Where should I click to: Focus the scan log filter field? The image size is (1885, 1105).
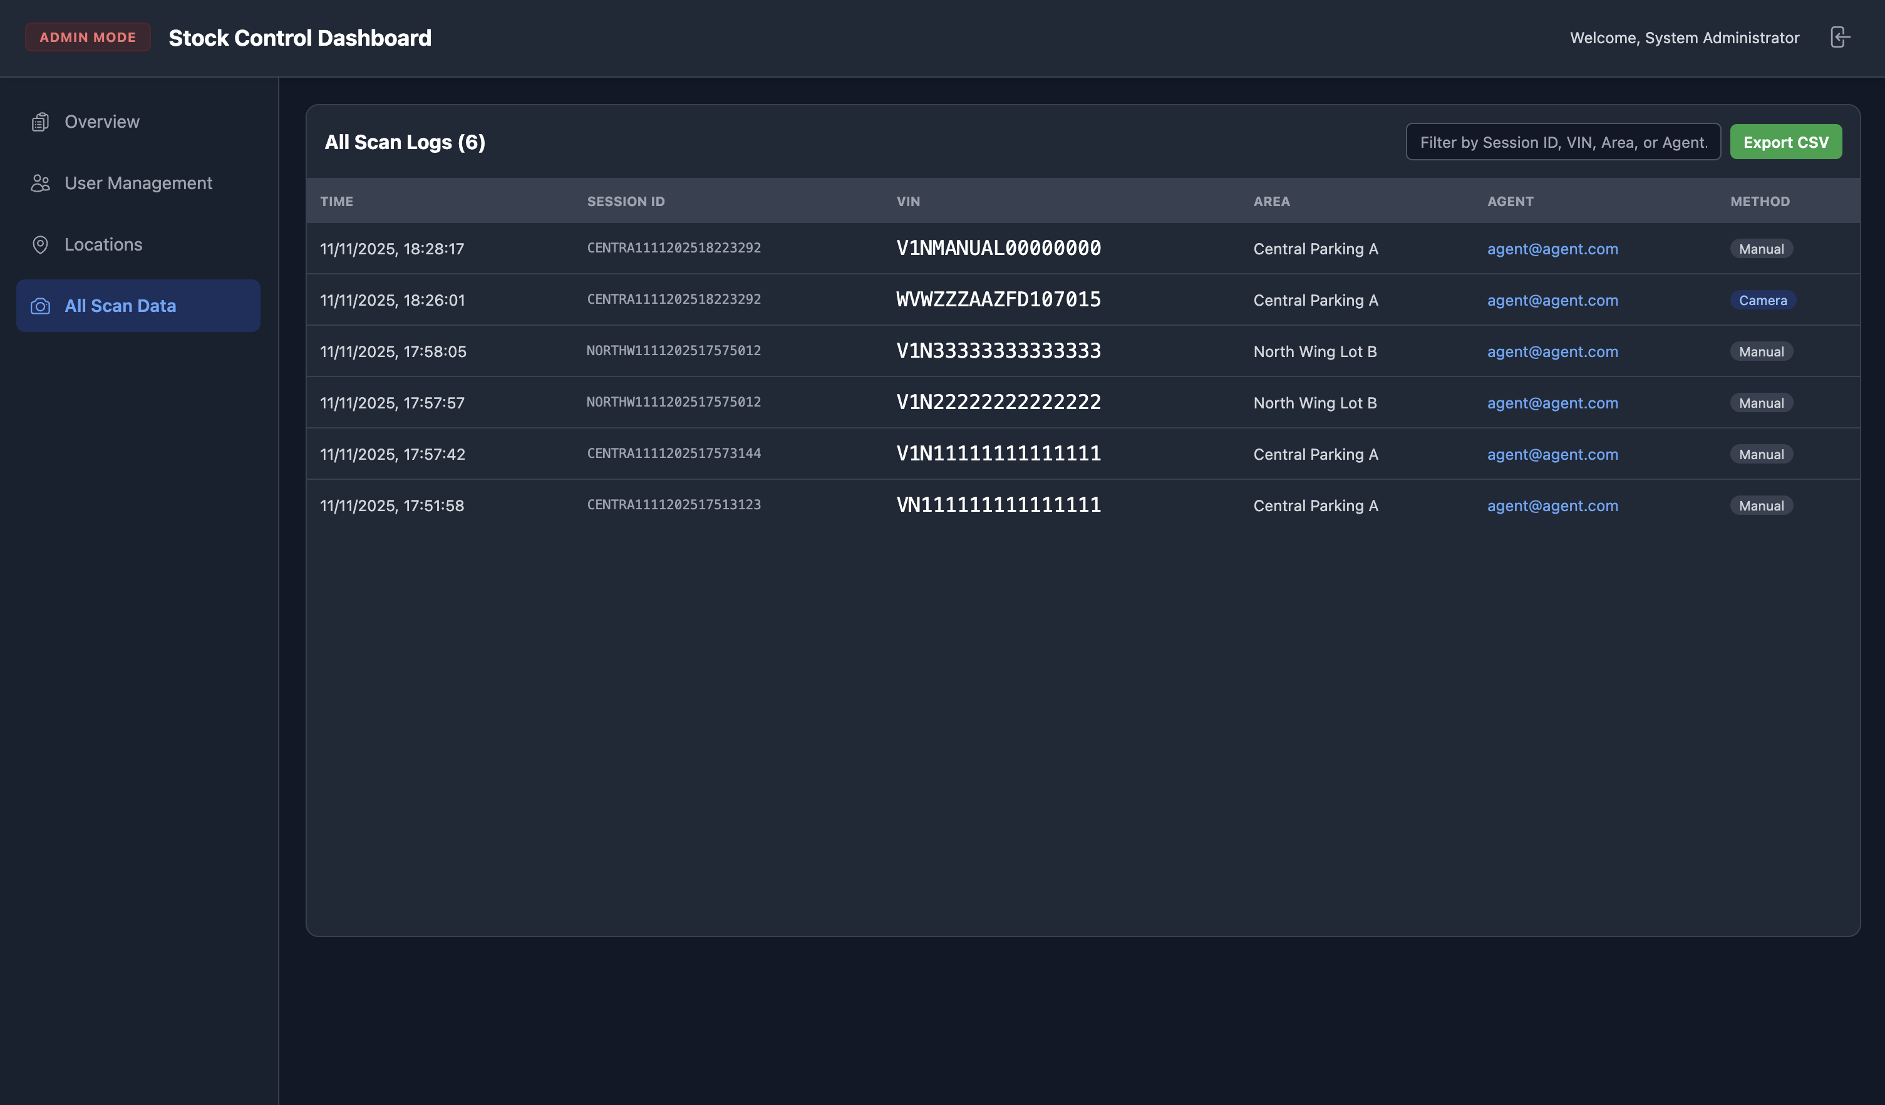pyautogui.click(x=1562, y=142)
